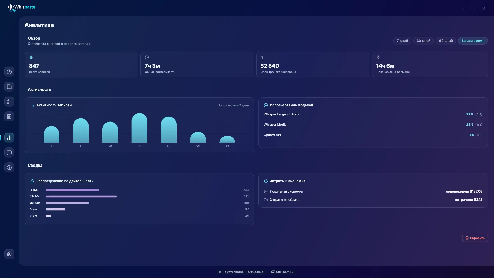Select the 30 дней period filter
This screenshot has height=278, width=494.
point(424,41)
